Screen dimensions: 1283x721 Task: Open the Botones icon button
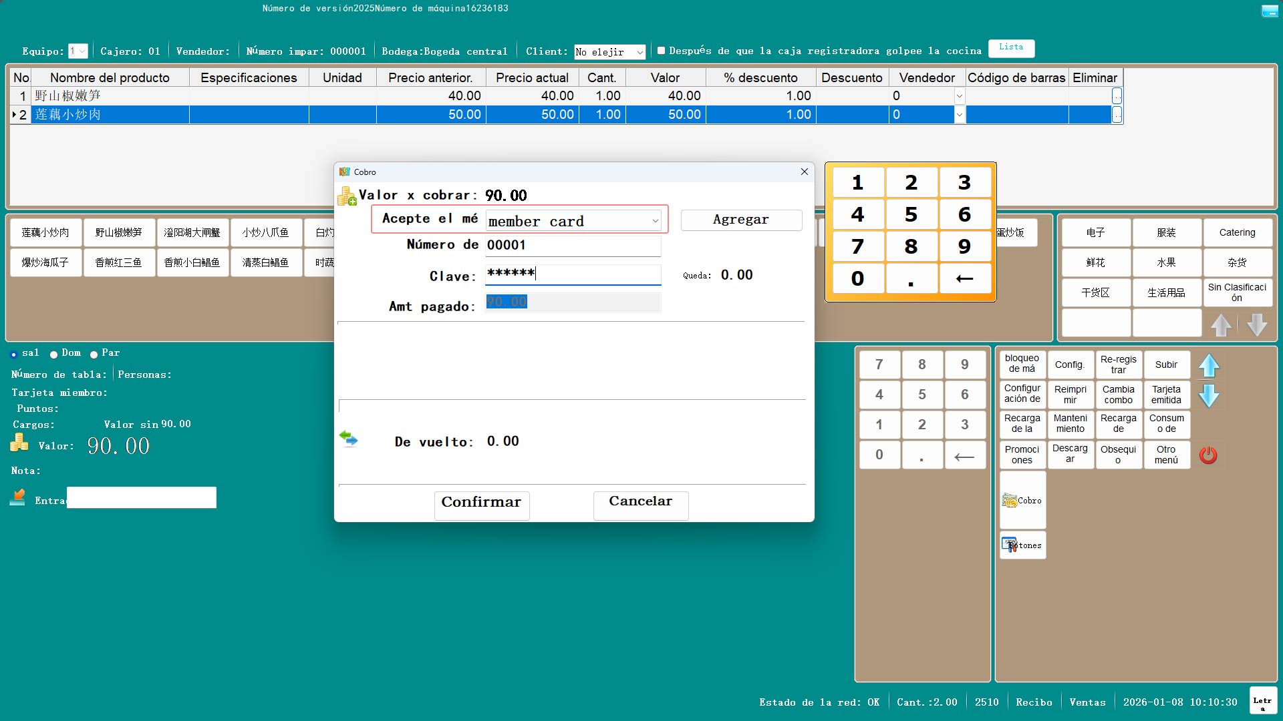(x=1022, y=545)
